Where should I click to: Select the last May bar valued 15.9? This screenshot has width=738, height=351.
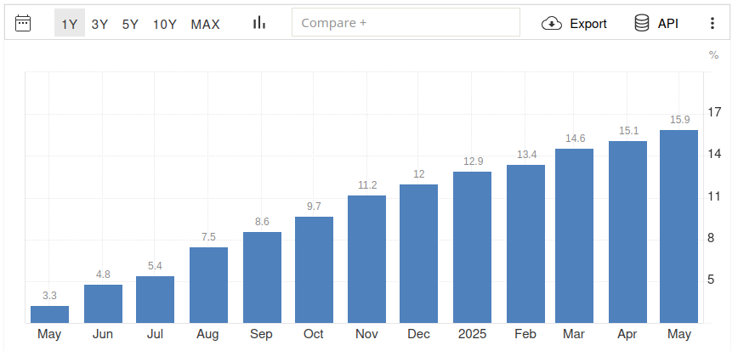[678, 227]
